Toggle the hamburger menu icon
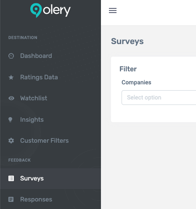The height and width of the screenshot is (209, 196). (x=113, y=10)
